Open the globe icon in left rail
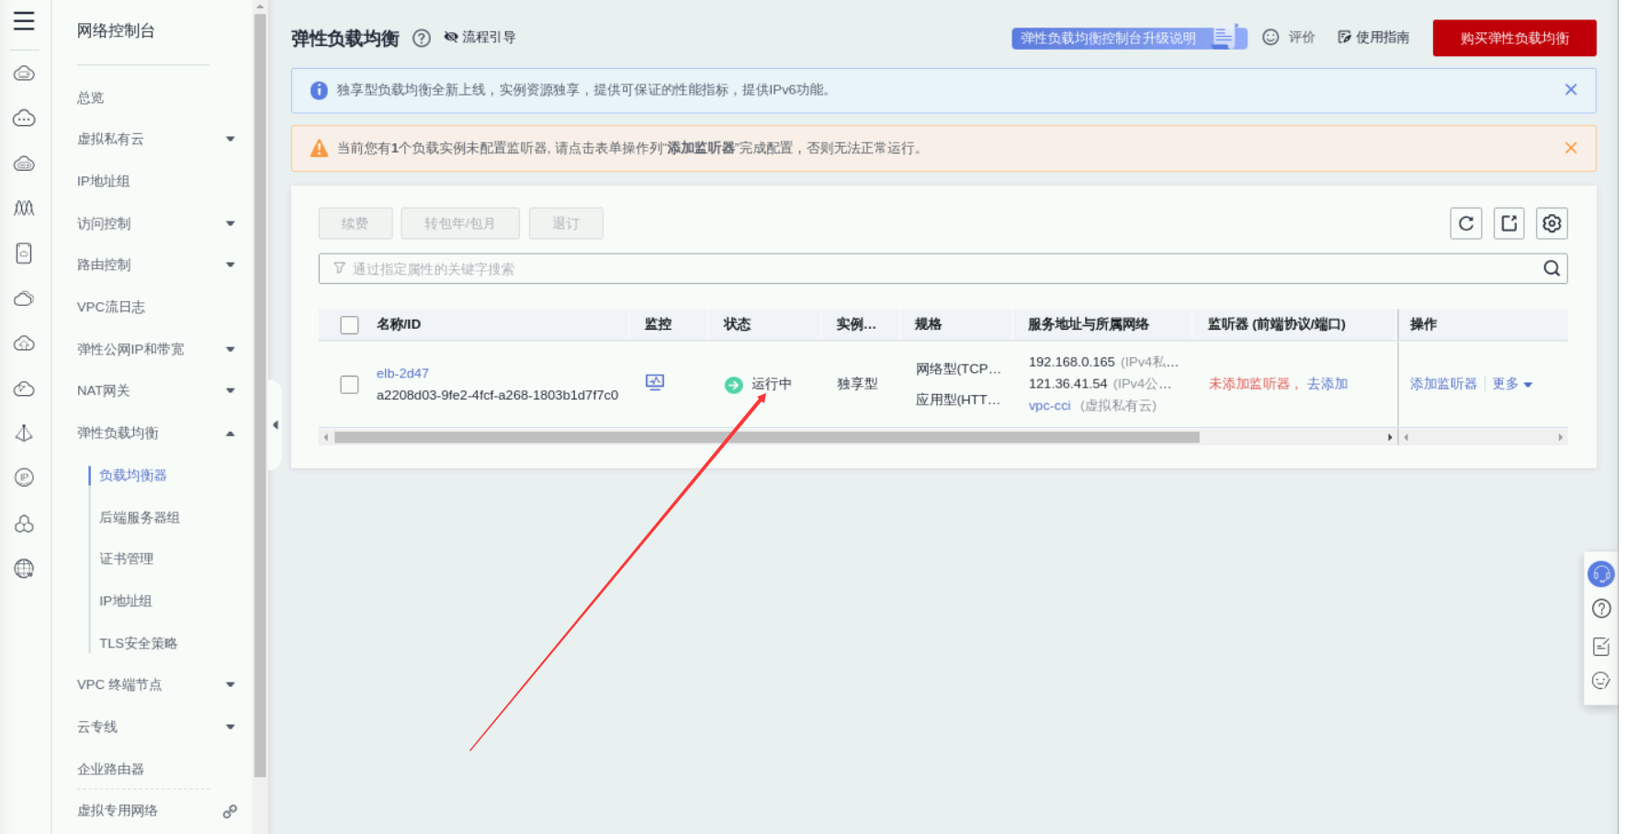The image size is (1626, 834). click(x=25, y=569)
